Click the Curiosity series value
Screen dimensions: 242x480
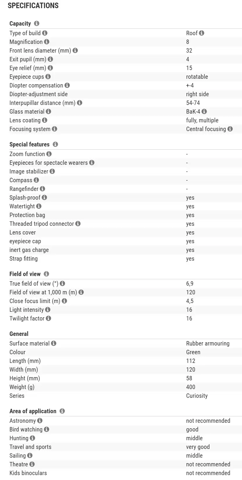[197, 396]
